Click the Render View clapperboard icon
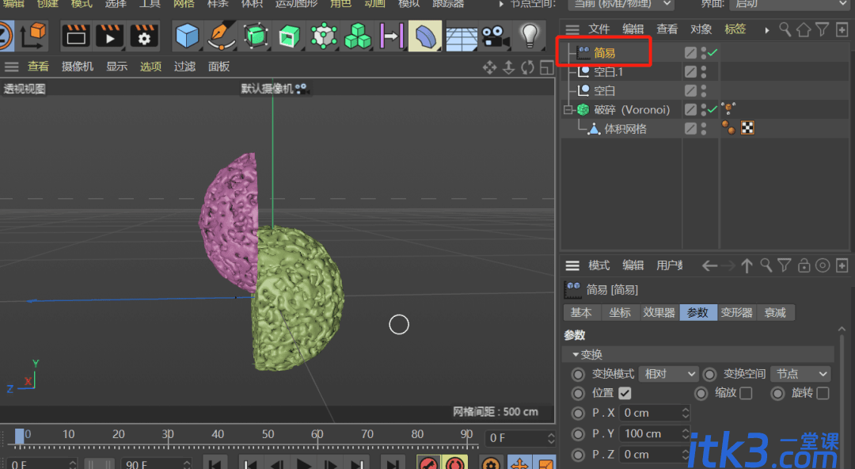 (75, 36)
